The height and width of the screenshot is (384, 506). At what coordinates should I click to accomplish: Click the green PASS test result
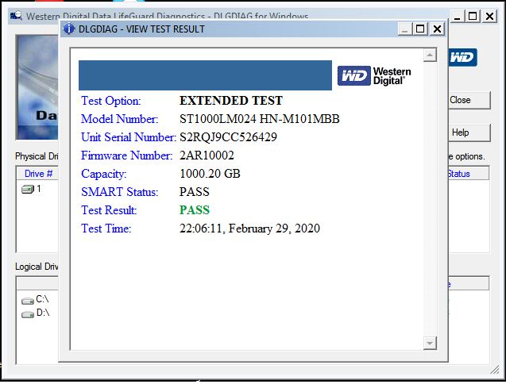pyautogui.click(x=195, y=210)
